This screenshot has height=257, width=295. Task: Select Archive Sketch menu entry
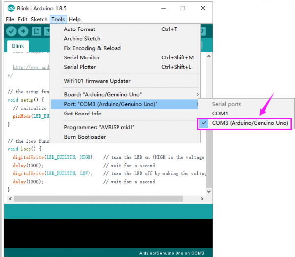pyautogui.click(x=125, y=38)
